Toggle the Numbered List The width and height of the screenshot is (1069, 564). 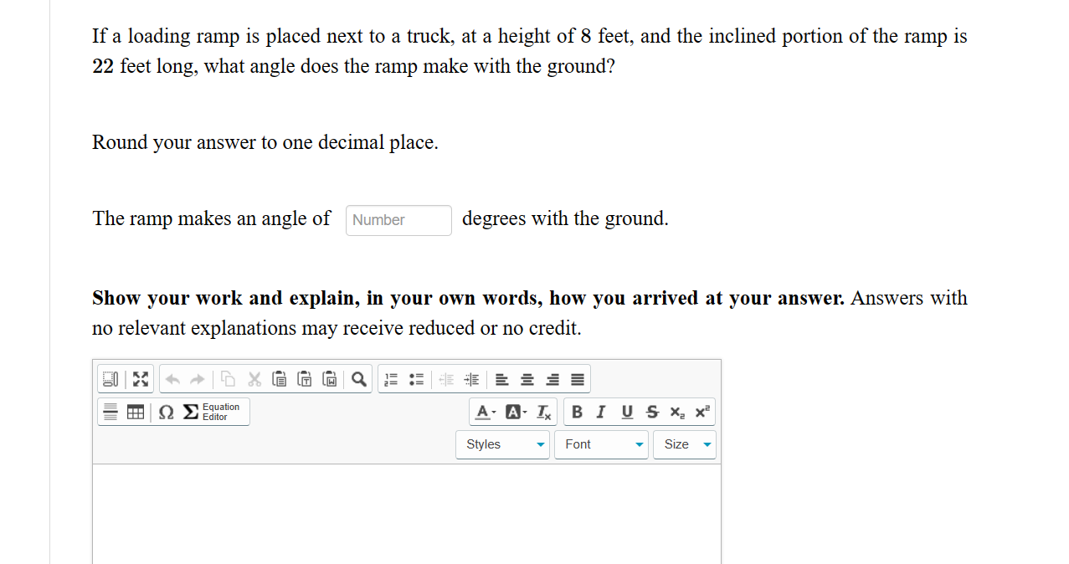390,379
